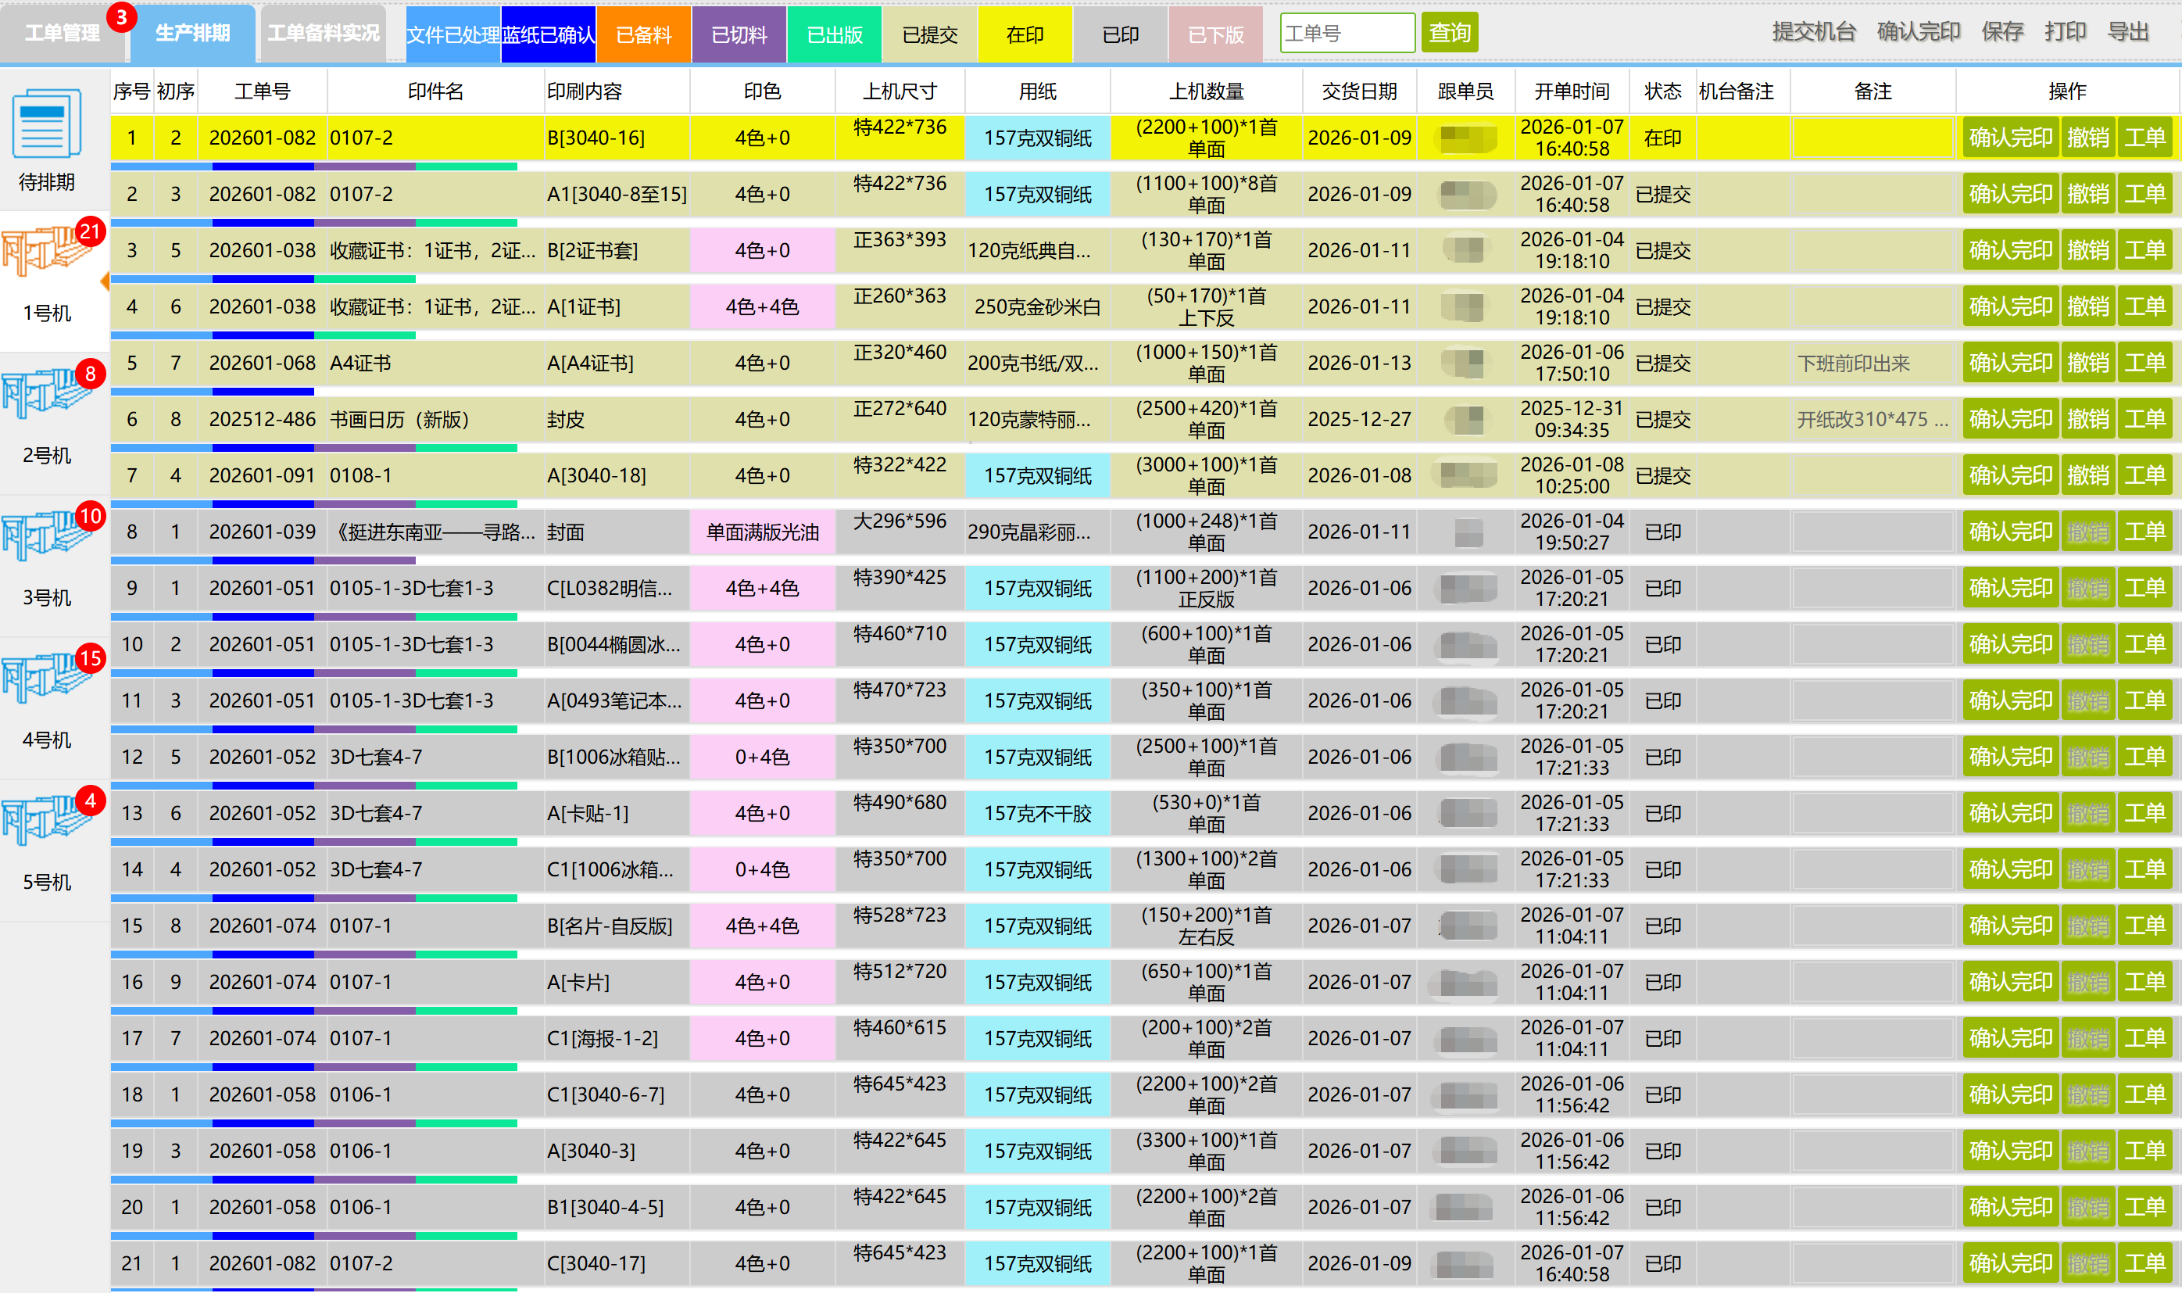
Task: Click the red badge on 工单管理 tab
Action: coord(121,16)
